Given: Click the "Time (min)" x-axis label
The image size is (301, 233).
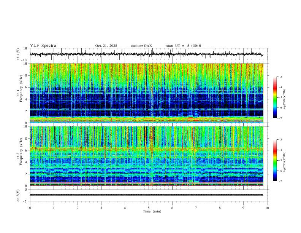Looking at the screenshot, I should 152,211.
